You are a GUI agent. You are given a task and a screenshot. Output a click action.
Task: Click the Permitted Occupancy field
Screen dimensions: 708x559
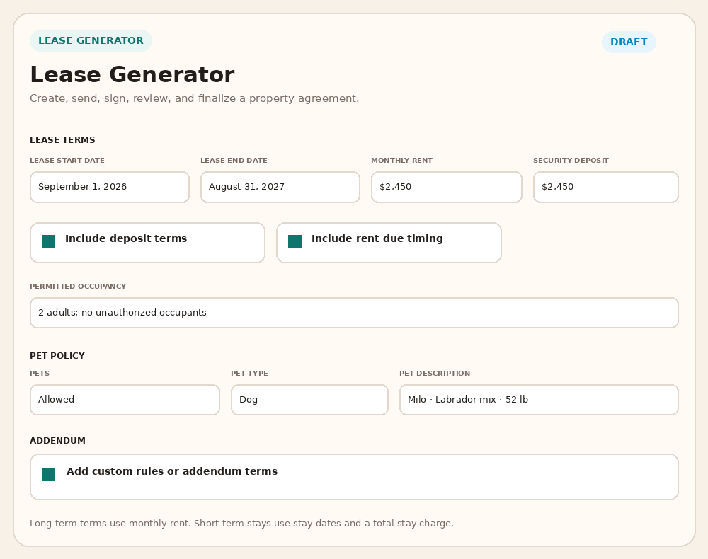pyautogui.click(x=354, y=313)
